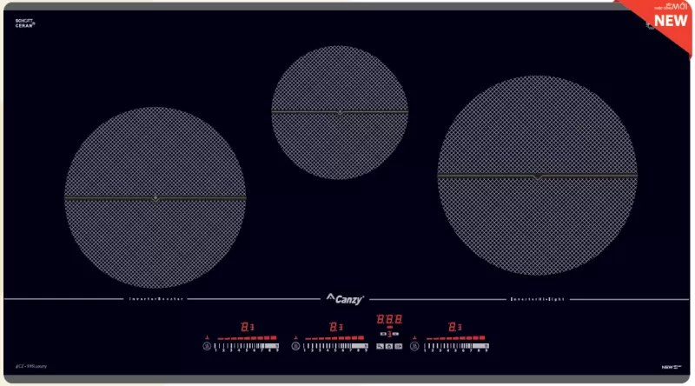Select the small center cooking zone
The height and width of the screenshot is (386, 695).
tap(339, 112)
